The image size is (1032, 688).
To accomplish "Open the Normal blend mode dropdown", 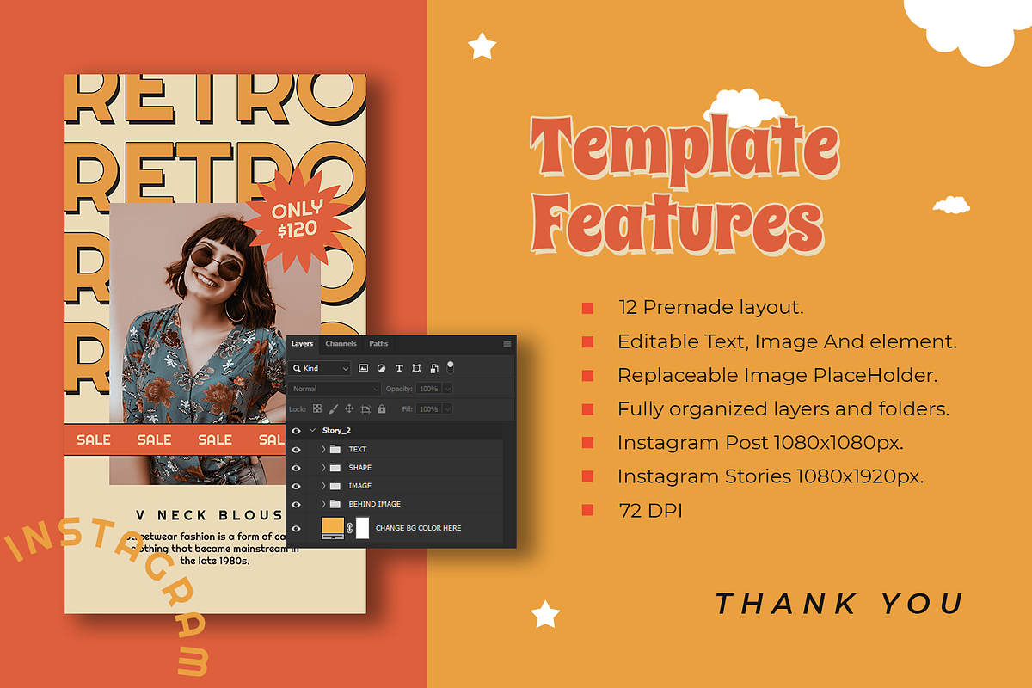I will click(335, 389).
